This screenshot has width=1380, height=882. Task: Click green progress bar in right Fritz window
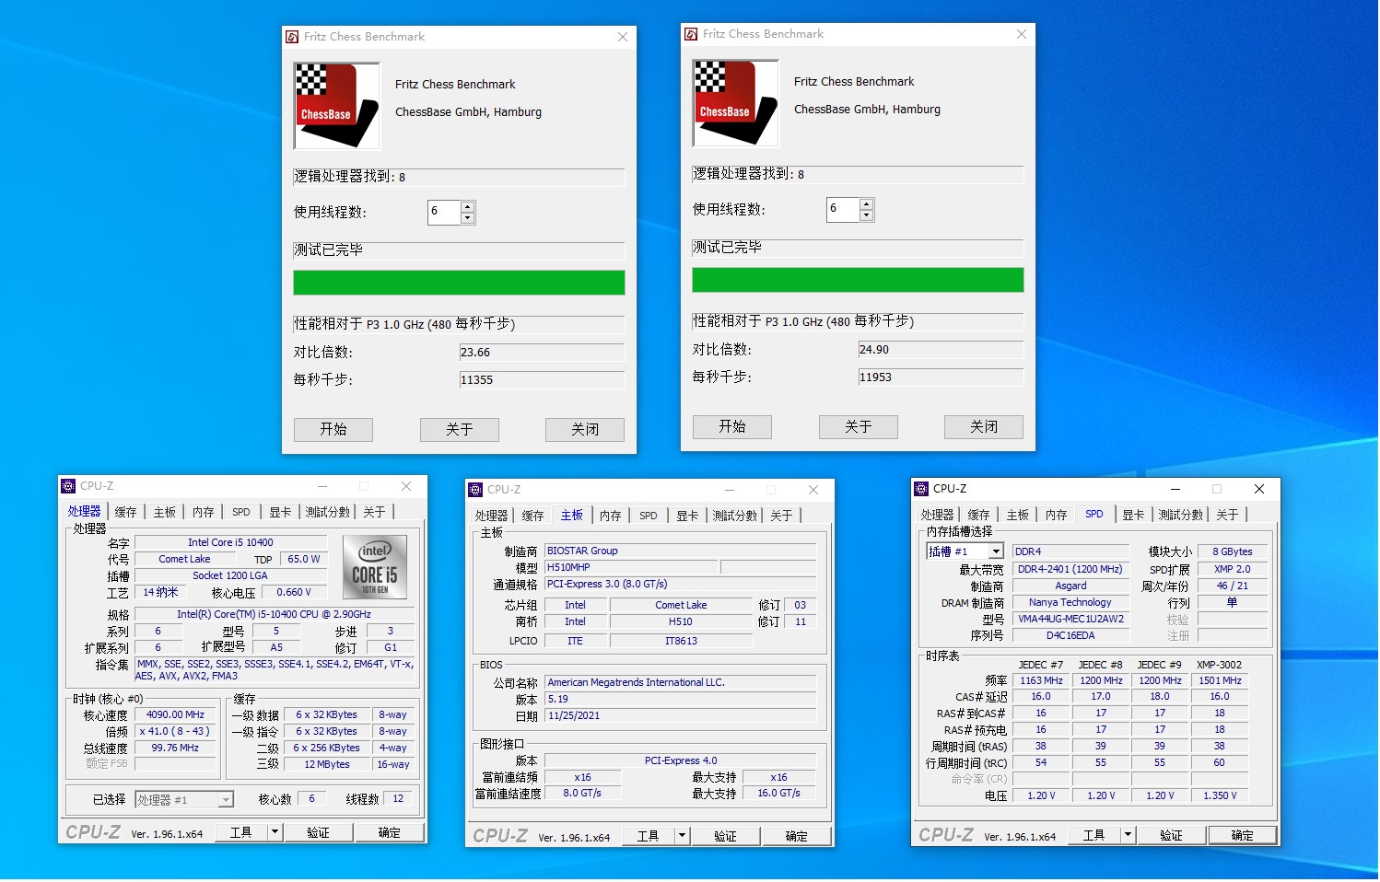click(858, 280)
